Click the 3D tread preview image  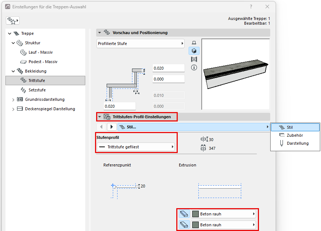click(x=236, y=74)
